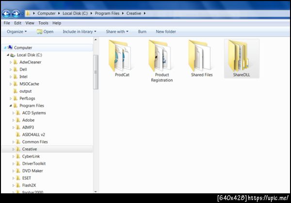Click the AIMP3 folder icon in tree
Image resolution: width=291 pixels, height=203 pixels.
(x=18, y=127)
